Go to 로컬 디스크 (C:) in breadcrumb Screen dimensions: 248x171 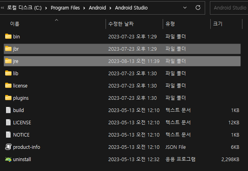click(24, 8)
